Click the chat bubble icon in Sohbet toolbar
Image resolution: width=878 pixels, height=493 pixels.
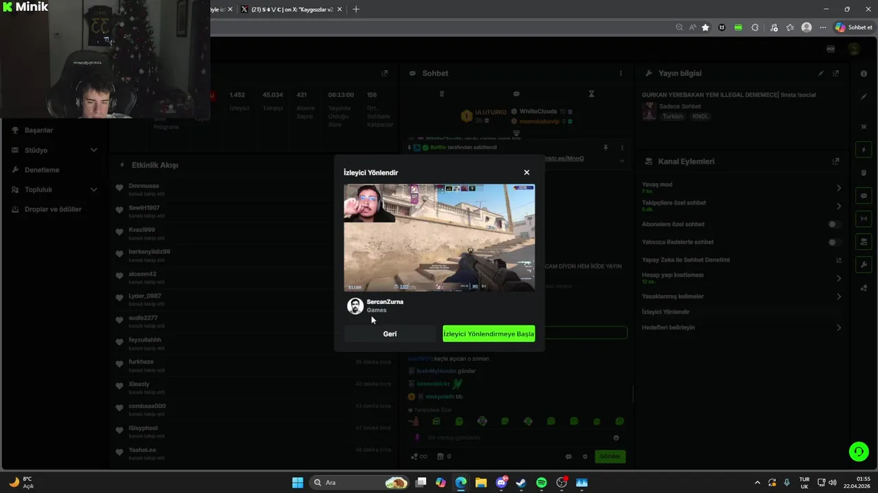(517, 94)
